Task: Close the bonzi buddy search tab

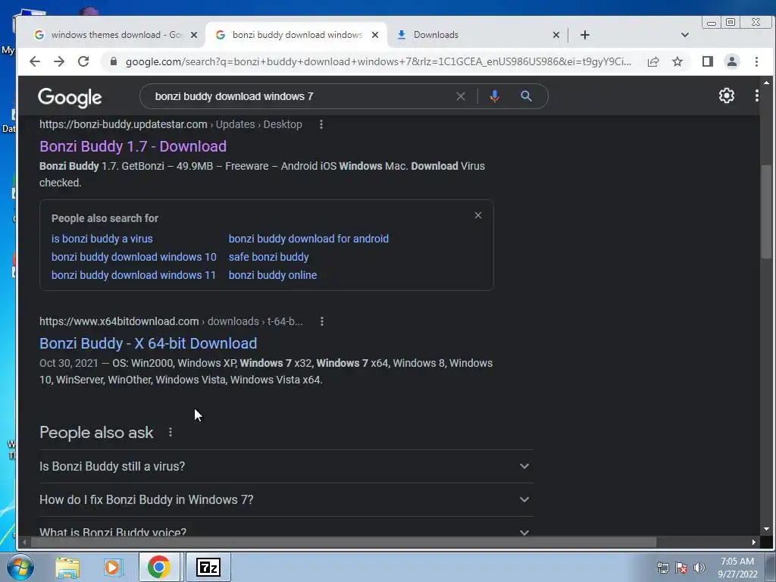Action: pos(375,35)
